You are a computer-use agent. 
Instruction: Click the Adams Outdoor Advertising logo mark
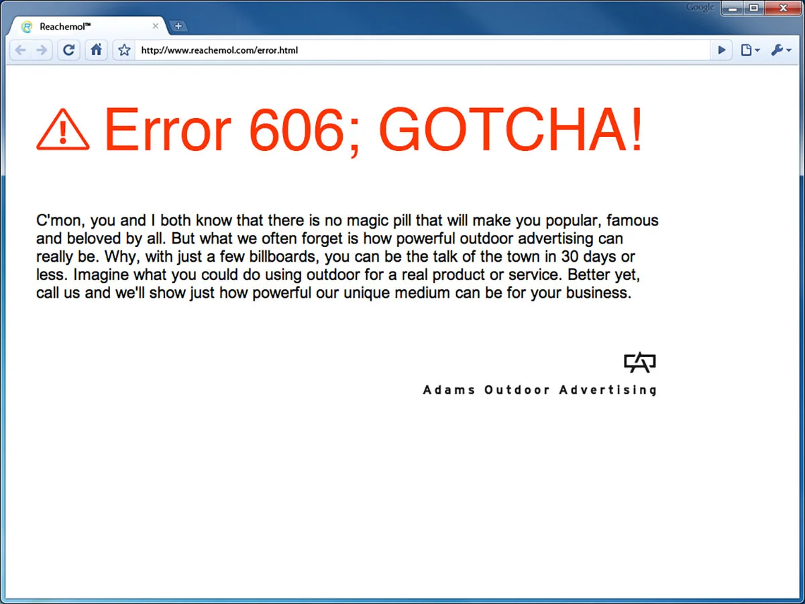(x=639, y=362)
